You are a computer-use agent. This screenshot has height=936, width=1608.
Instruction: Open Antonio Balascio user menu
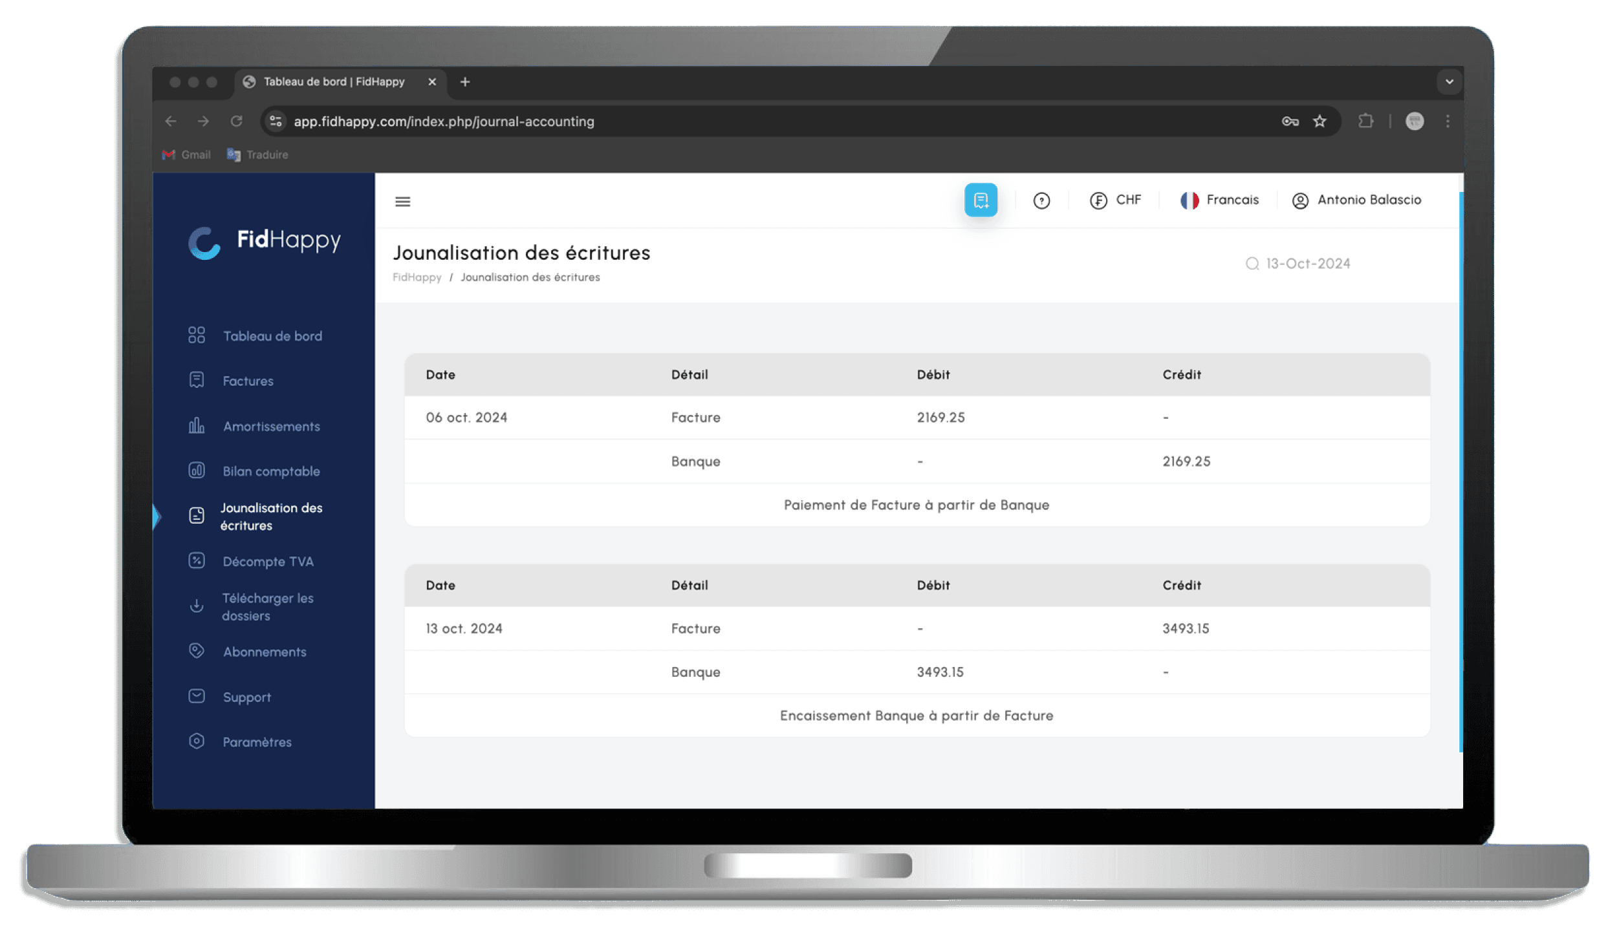[1356, 200]
